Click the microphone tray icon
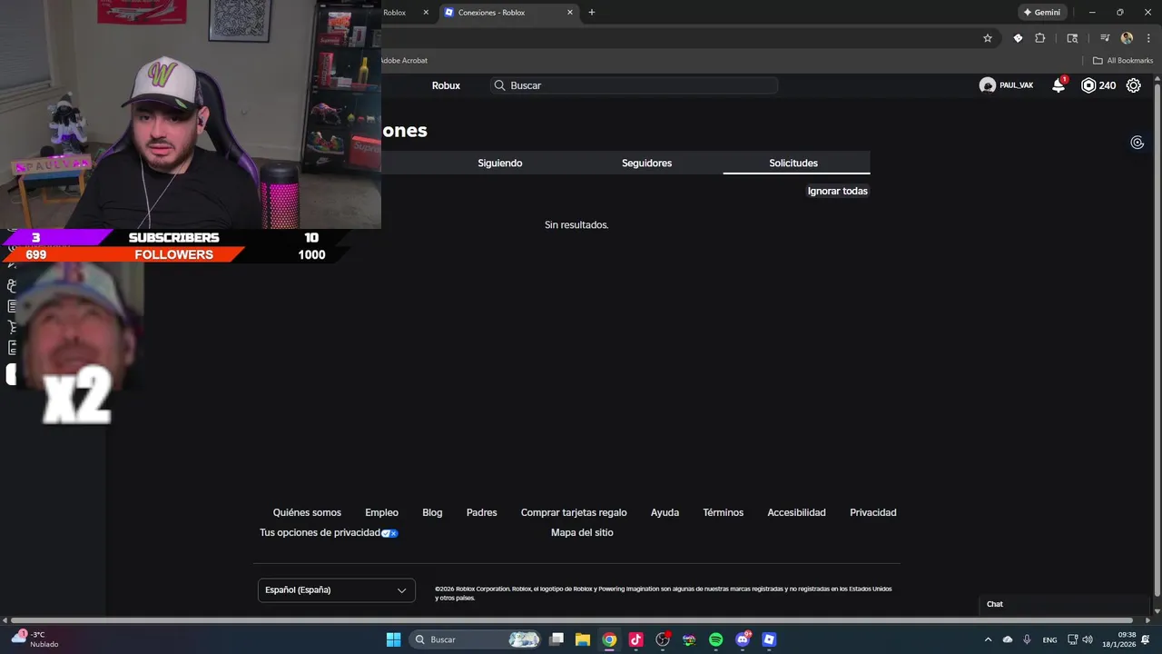The width and height of the screenshot is (1162, 654). click(1027, 639)
